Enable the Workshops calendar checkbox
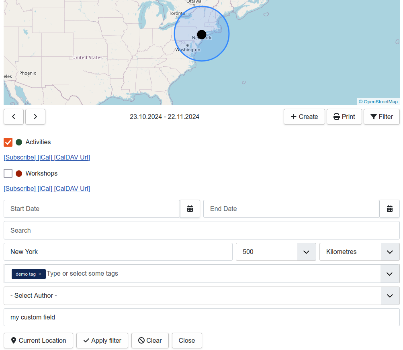Viewport: 403px width, 350px height. coord(8,174)
